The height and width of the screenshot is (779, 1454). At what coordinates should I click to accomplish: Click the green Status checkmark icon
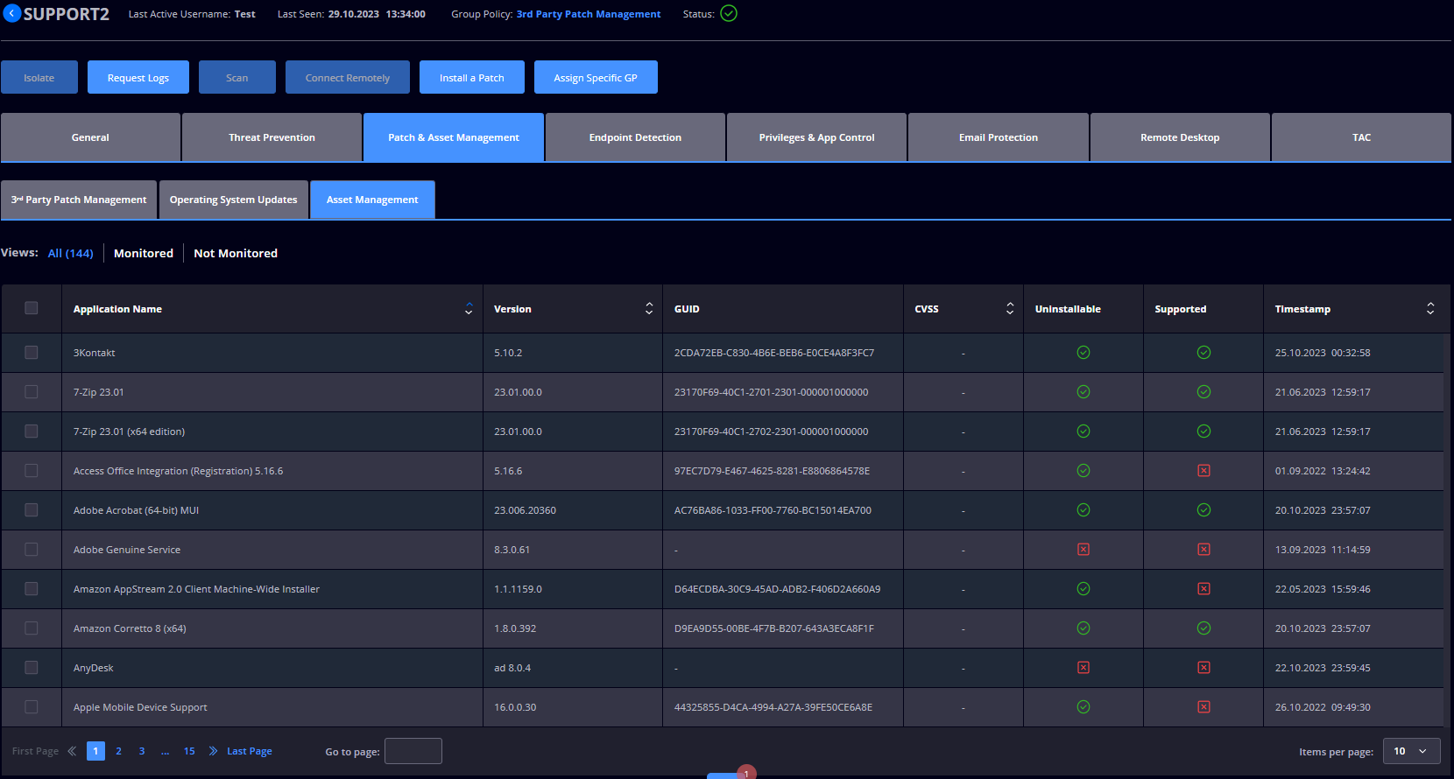pos(729,13)
